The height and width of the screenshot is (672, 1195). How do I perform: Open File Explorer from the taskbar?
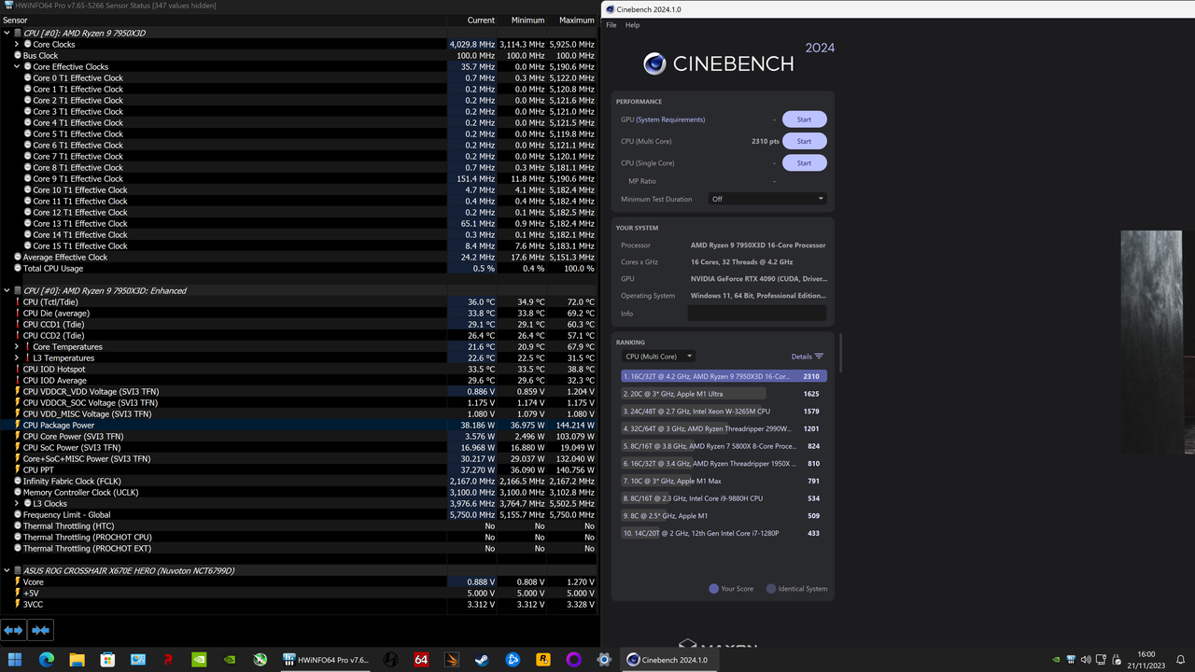tap(77, 660)
